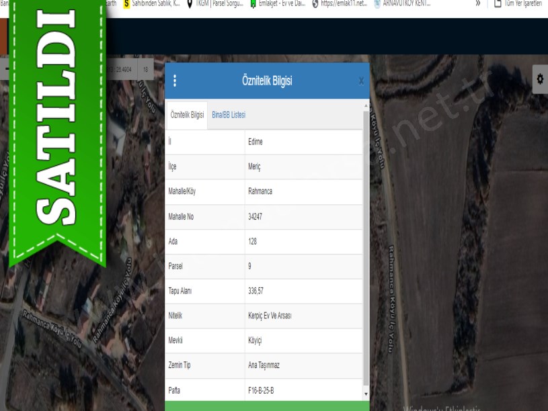Click the green bar below the attribute table
Image resolution: width=548 pixels, height=411 pixels.
267,406
